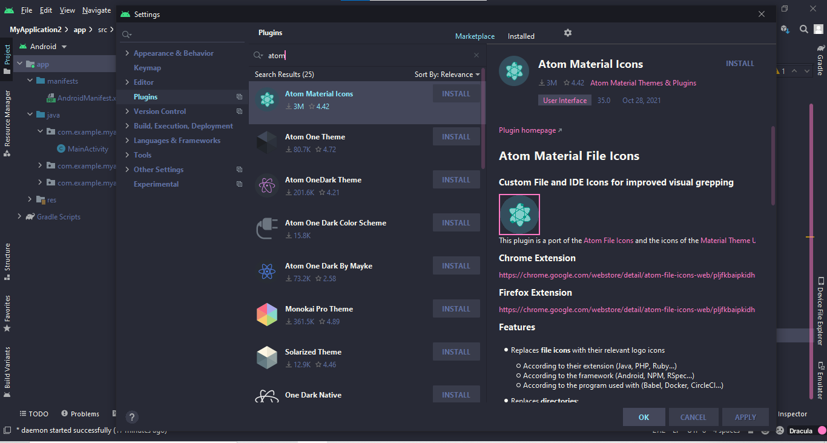Viewport: 827px width, 443px height.
Task: Expand the Gradle Scripts node
Action: [x=19, y=216]
